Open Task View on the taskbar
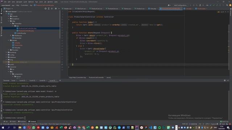The height and width of the screenshot is (130, 232). (14, 127)
